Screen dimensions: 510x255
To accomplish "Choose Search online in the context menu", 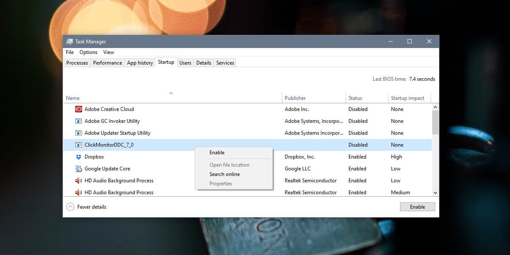I will [234, 174].
